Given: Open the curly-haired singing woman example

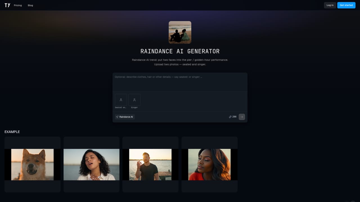Looking at the screenshot, I should [91, 164].
